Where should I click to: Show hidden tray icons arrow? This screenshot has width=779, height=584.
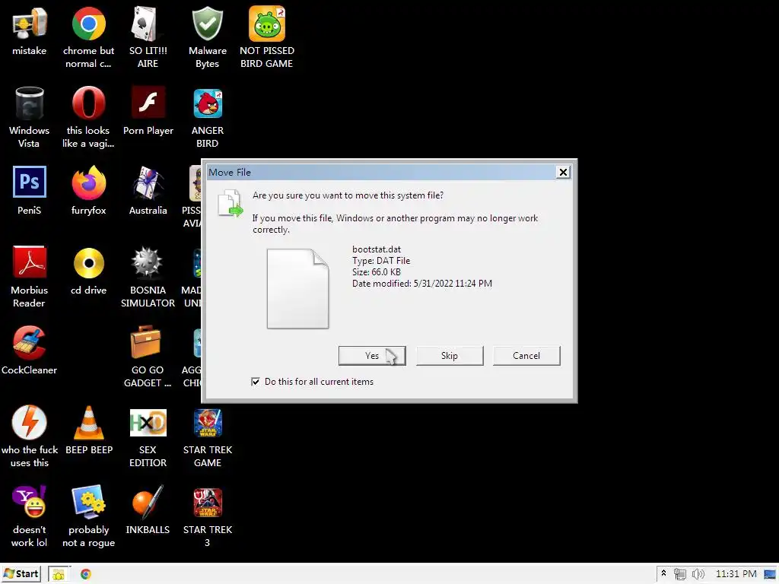point(663,573)
